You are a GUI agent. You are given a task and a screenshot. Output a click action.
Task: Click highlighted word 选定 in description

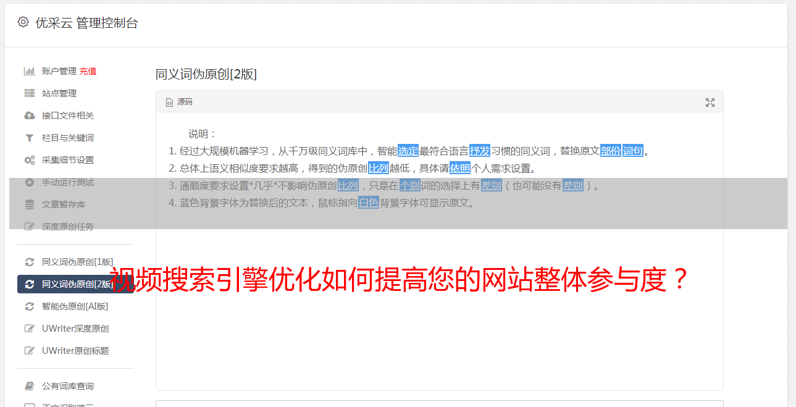pyautogui.click(x=408, y=151)
